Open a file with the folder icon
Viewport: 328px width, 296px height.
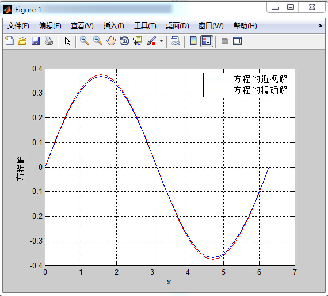click(22, 41)
